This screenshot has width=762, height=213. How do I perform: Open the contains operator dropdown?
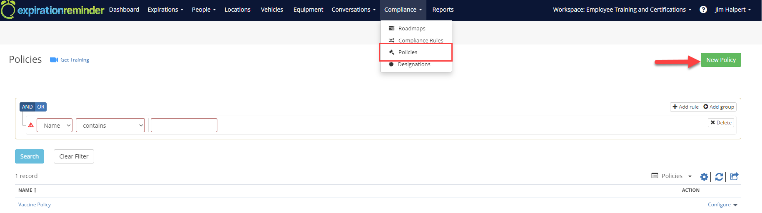point(110,125)
